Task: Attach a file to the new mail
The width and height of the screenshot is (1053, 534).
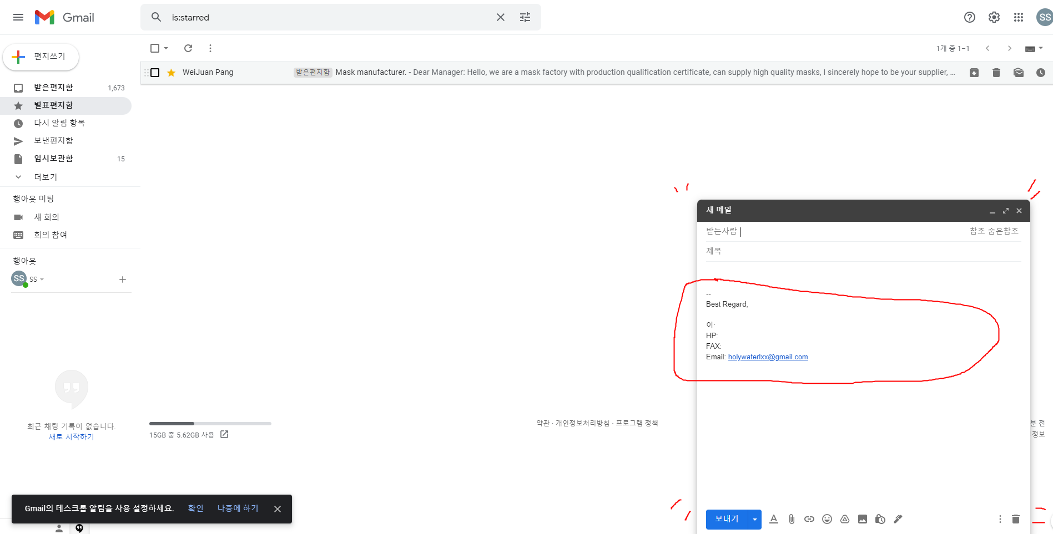Action: pyautogui.click(x=792, y=519)
